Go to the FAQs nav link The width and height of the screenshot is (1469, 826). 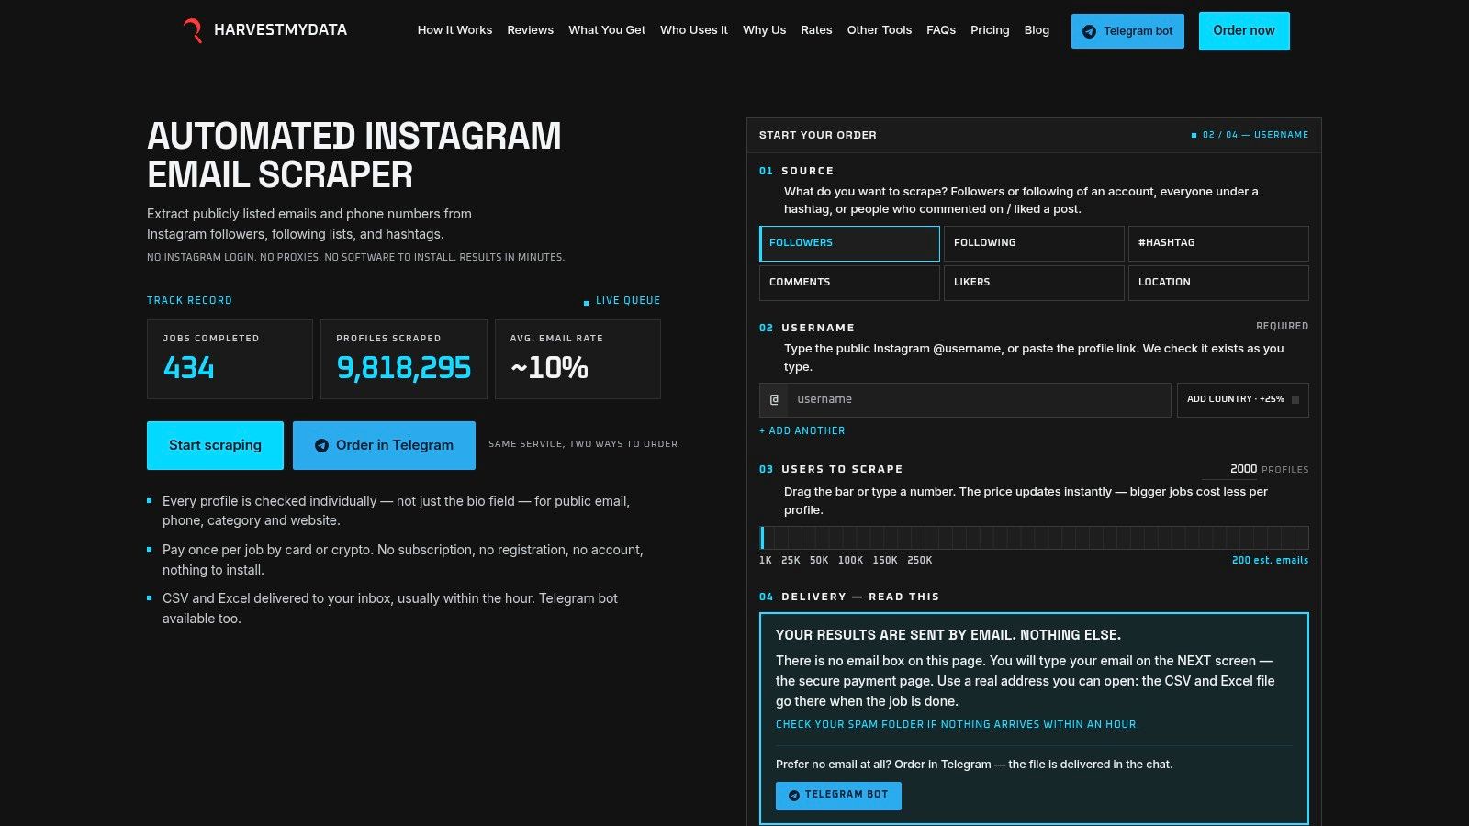[x=941, y=30]
